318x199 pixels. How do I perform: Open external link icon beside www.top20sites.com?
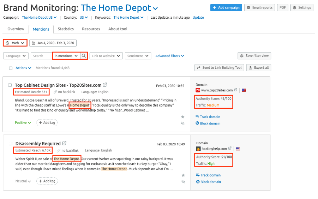click(x=236, y=90)
